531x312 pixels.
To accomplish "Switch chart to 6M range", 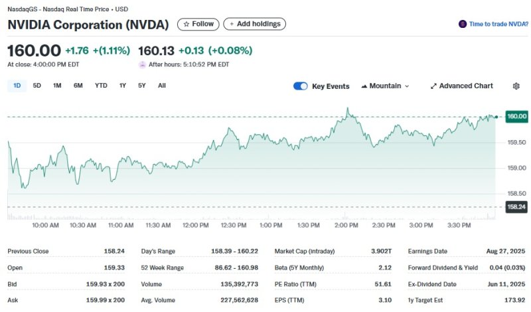I will [78, 86].
